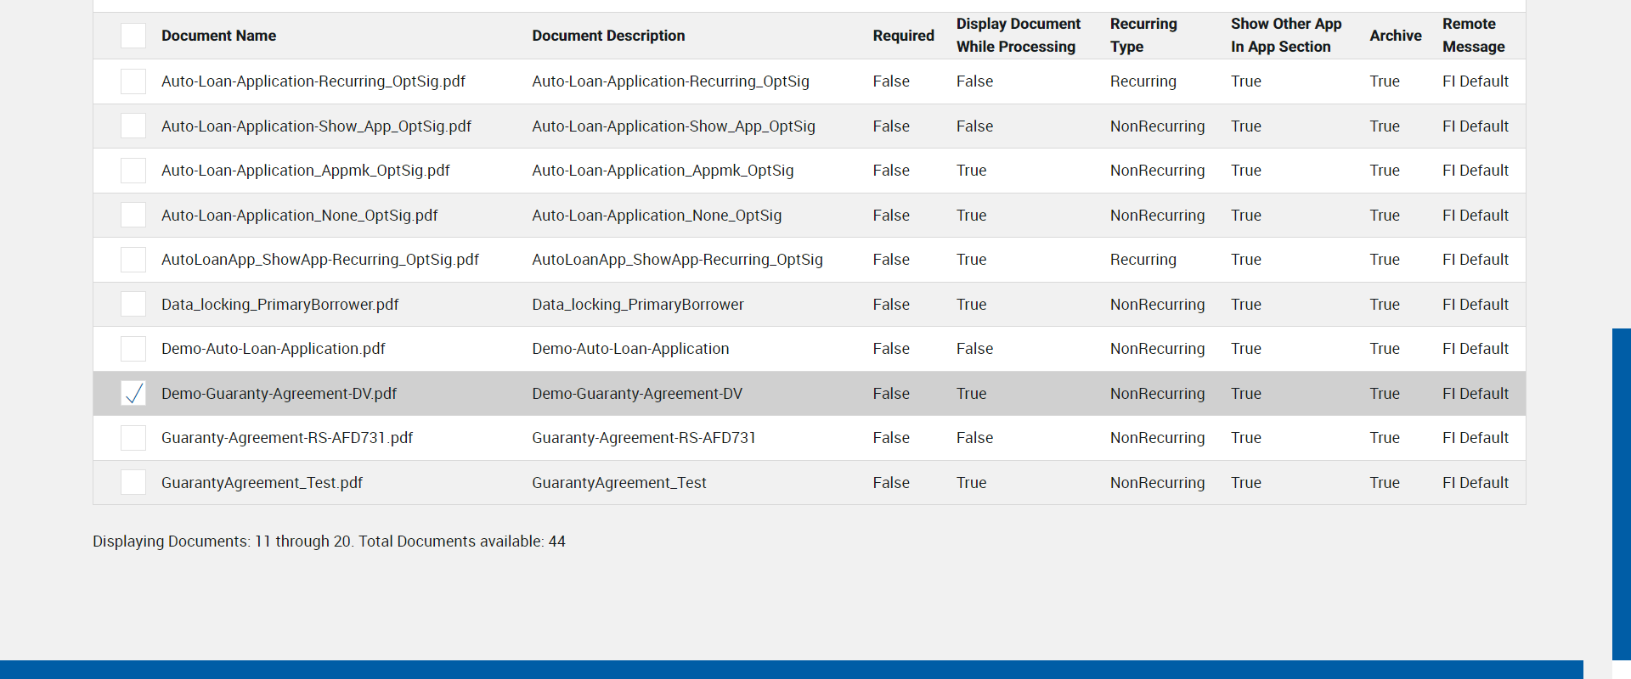Sort by the Document Name column header
Screen dimensions: 1631x679
click(x=218, y=36)
